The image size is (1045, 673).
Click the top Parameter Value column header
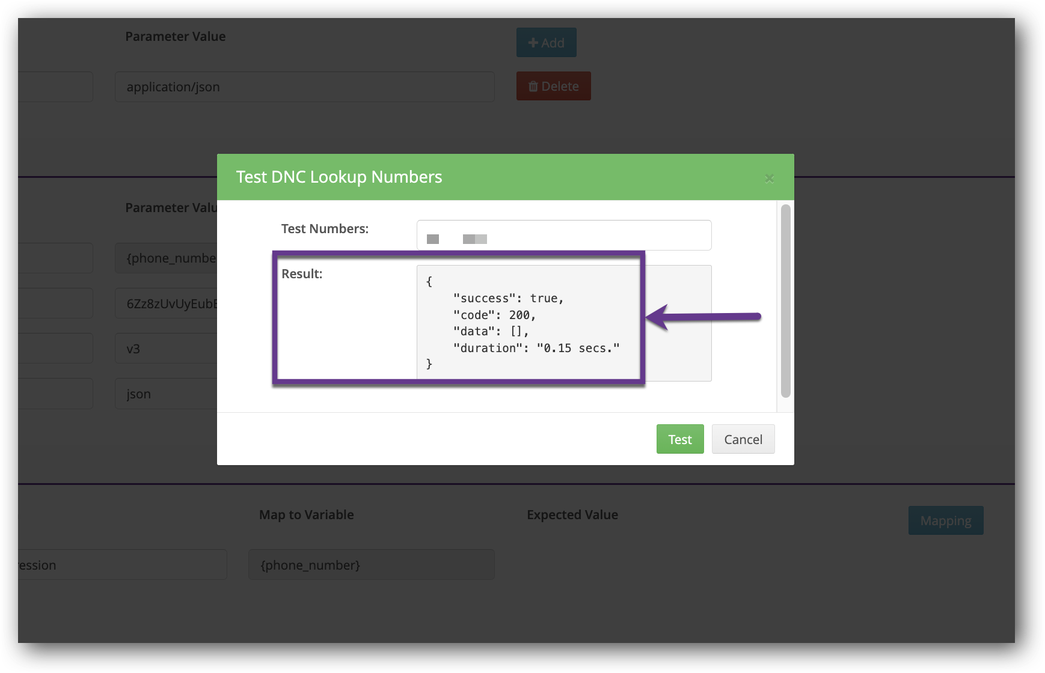click(176, 37)
